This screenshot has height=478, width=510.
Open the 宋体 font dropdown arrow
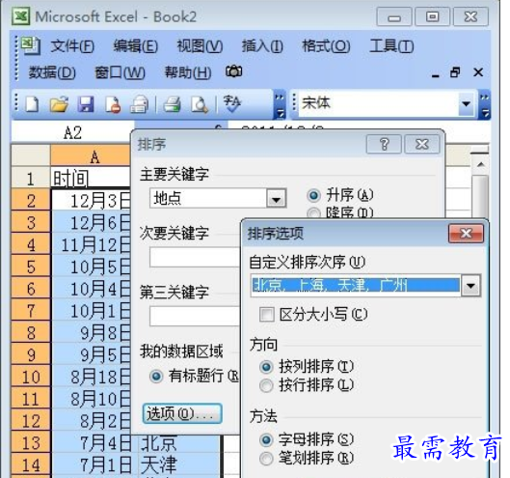[x=466, y=104]
